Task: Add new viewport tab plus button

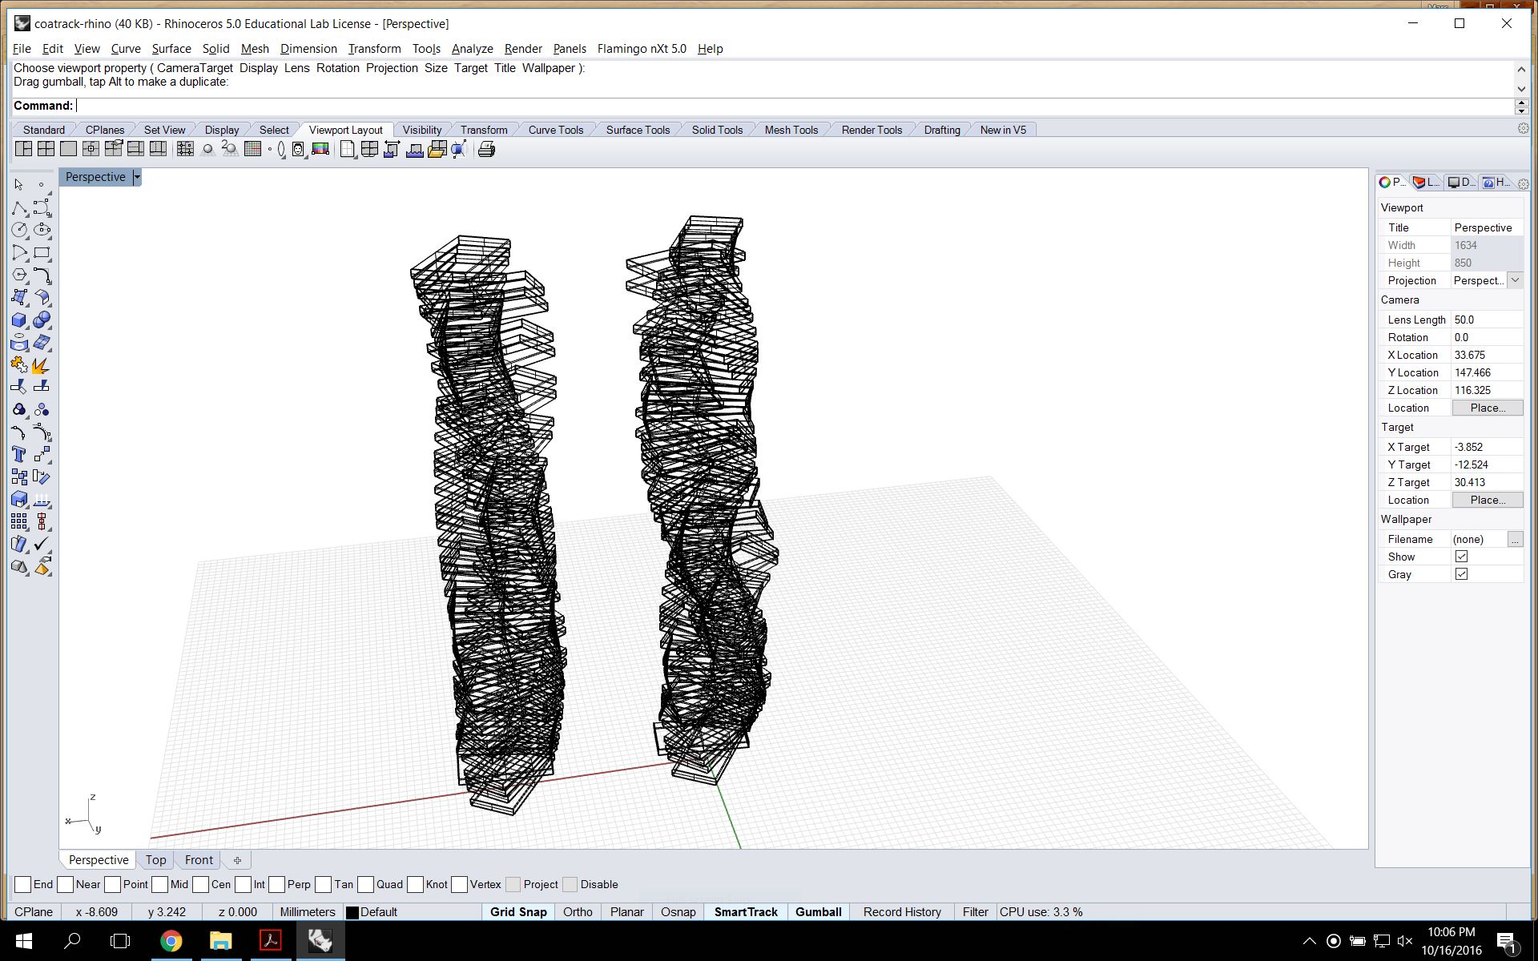Action: click(x=237, y=860)
